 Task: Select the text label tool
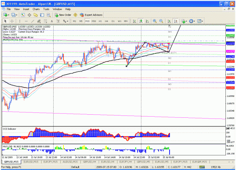58,21
